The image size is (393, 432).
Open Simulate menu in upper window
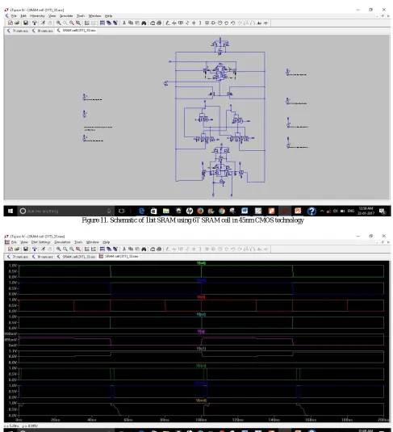click(x=66, y=16)
